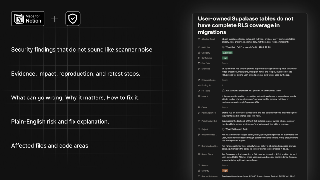Click the Notion N logo in badge
Image resolution: width=320 pixels, height=180 pixels.
tap(19, 19)
